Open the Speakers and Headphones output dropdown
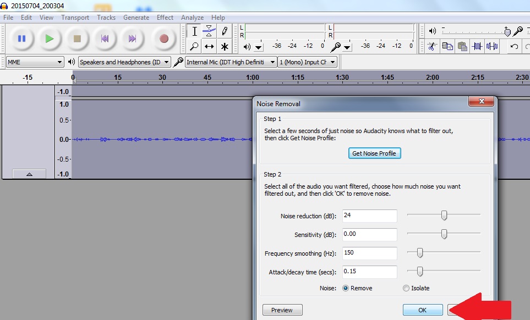530x320 pixels. click(x=124, y=62)
